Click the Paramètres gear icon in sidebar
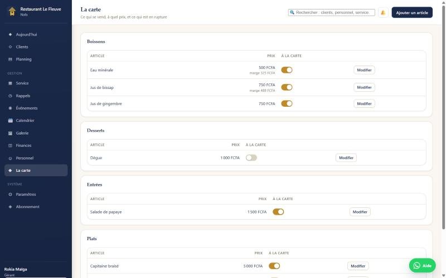This screenshot has height=278, width=446. pyautogui.click(x=10, y=194)
